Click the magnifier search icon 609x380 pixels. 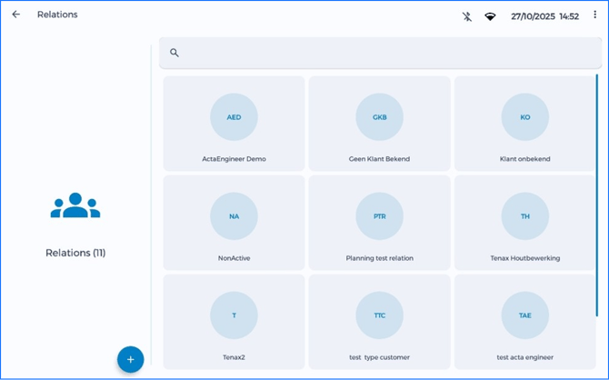175,53
